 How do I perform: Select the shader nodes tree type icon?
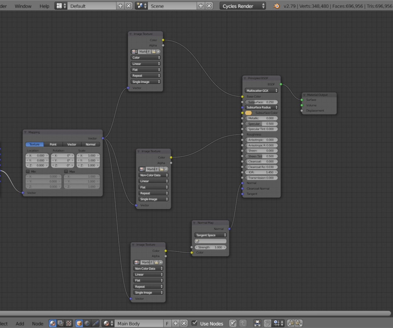click(53, 323)
